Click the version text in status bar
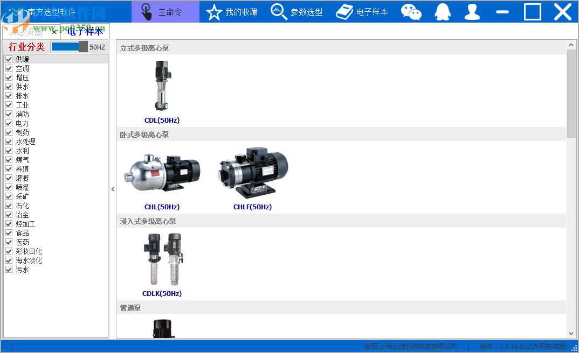This screenshot has width=579, height=353. pyautogui.click(x=523, y=347)
